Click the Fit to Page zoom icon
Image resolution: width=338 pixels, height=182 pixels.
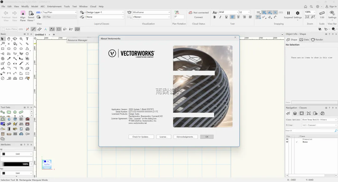[307, 17]
